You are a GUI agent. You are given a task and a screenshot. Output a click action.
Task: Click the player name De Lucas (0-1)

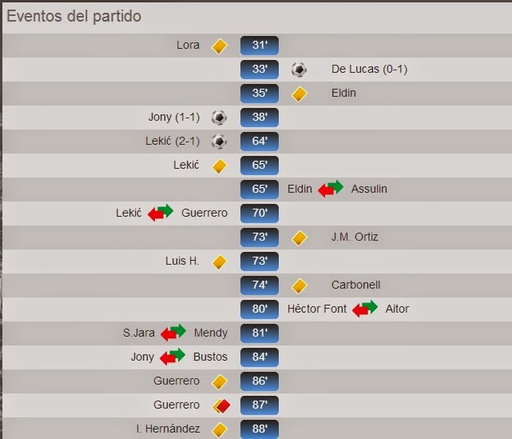coord(369,70)
